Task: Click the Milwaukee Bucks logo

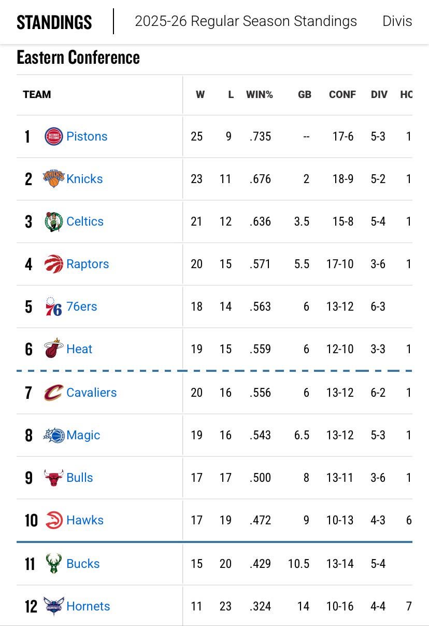Action: pyautogui.click(x=53, y=564)
